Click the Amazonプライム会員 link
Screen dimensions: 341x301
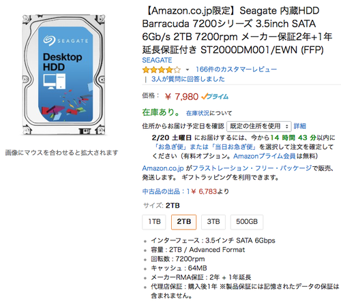265,156
